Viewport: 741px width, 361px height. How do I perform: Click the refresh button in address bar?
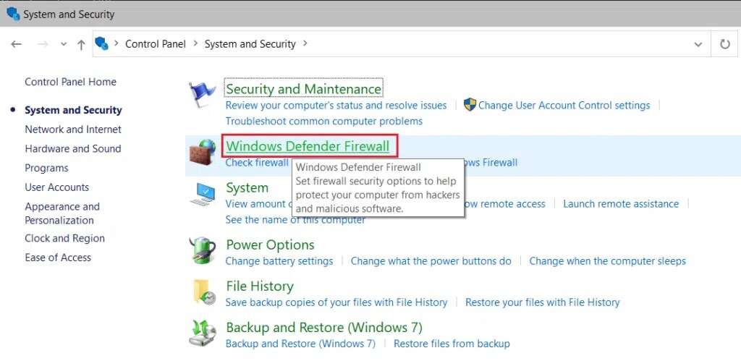click(x=725, y=44)
